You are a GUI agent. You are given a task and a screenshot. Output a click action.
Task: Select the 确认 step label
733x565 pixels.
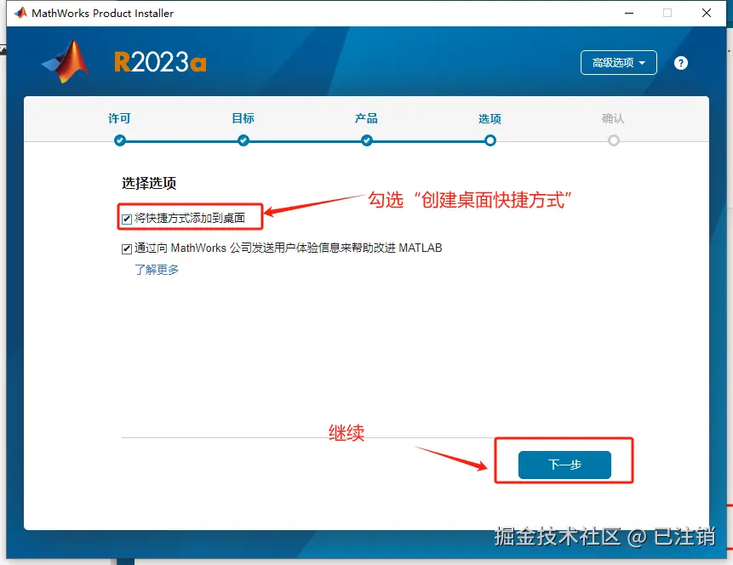click(613, 118)
